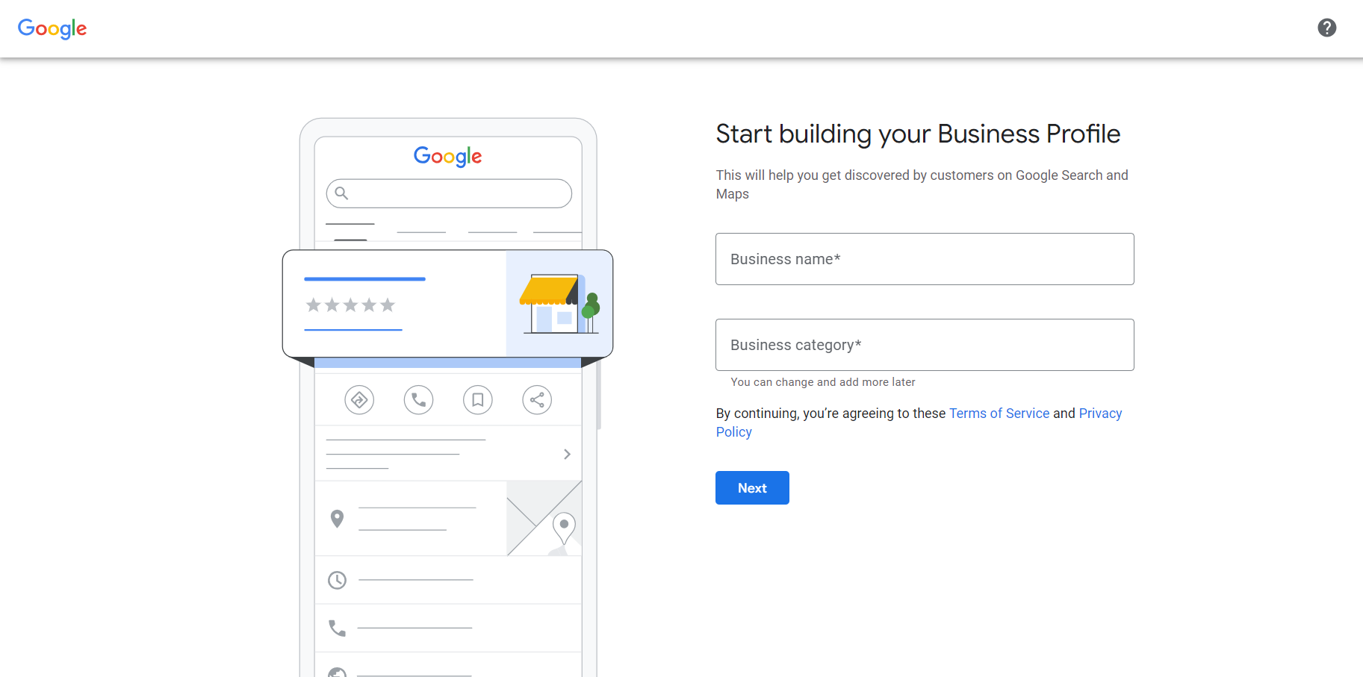Click the blue Next button

tap(752, 487)
